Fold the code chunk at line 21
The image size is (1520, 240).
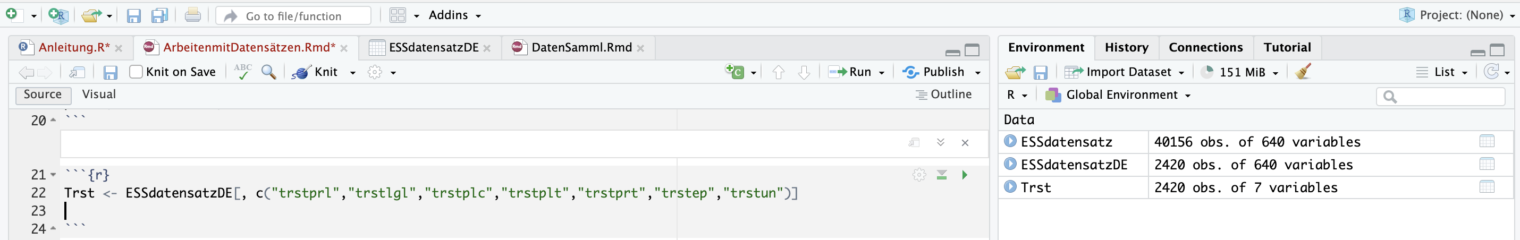(x=54, y=175)
